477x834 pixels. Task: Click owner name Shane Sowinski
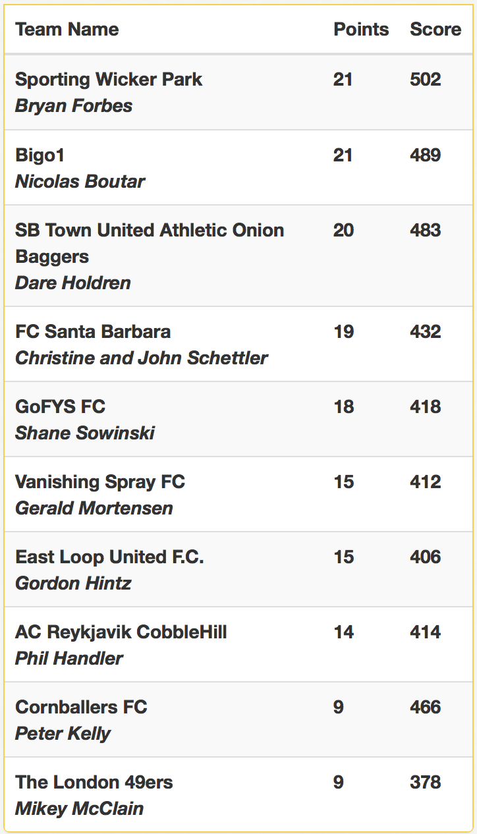coord(85,433)
